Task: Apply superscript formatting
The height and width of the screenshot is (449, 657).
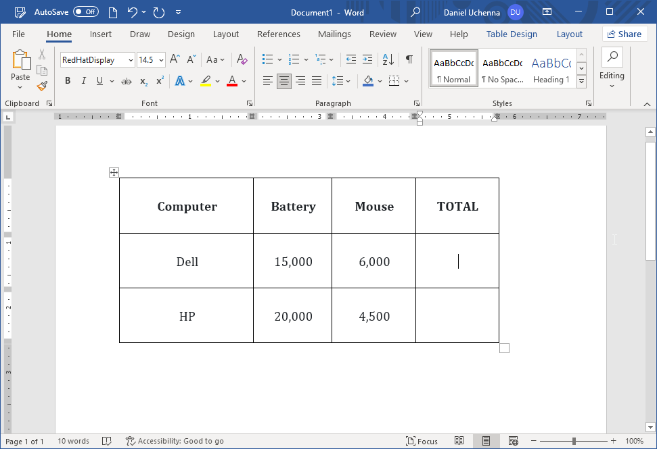Action: (158, 80)
